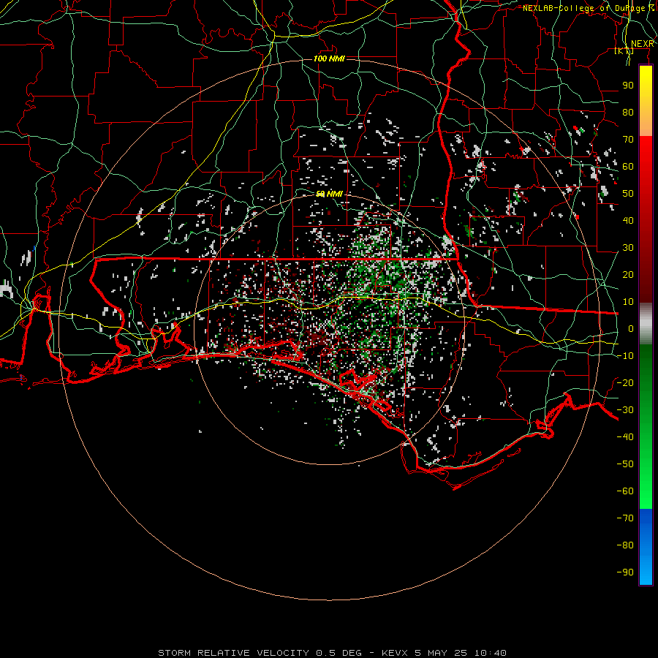This screenshot has width=658, height=658.
Task: Click the 60 value on the velocity scale
Action: click(x=628, y=167)
